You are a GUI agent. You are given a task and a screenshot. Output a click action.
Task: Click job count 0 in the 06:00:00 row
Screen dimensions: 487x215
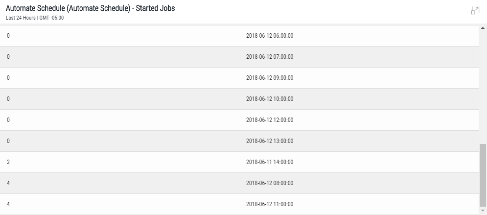(8, 35)
